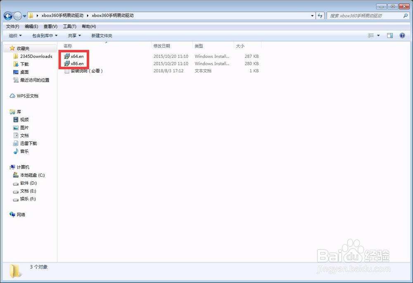Click the 库 libraries heading
413x283 pixels.
19,112
